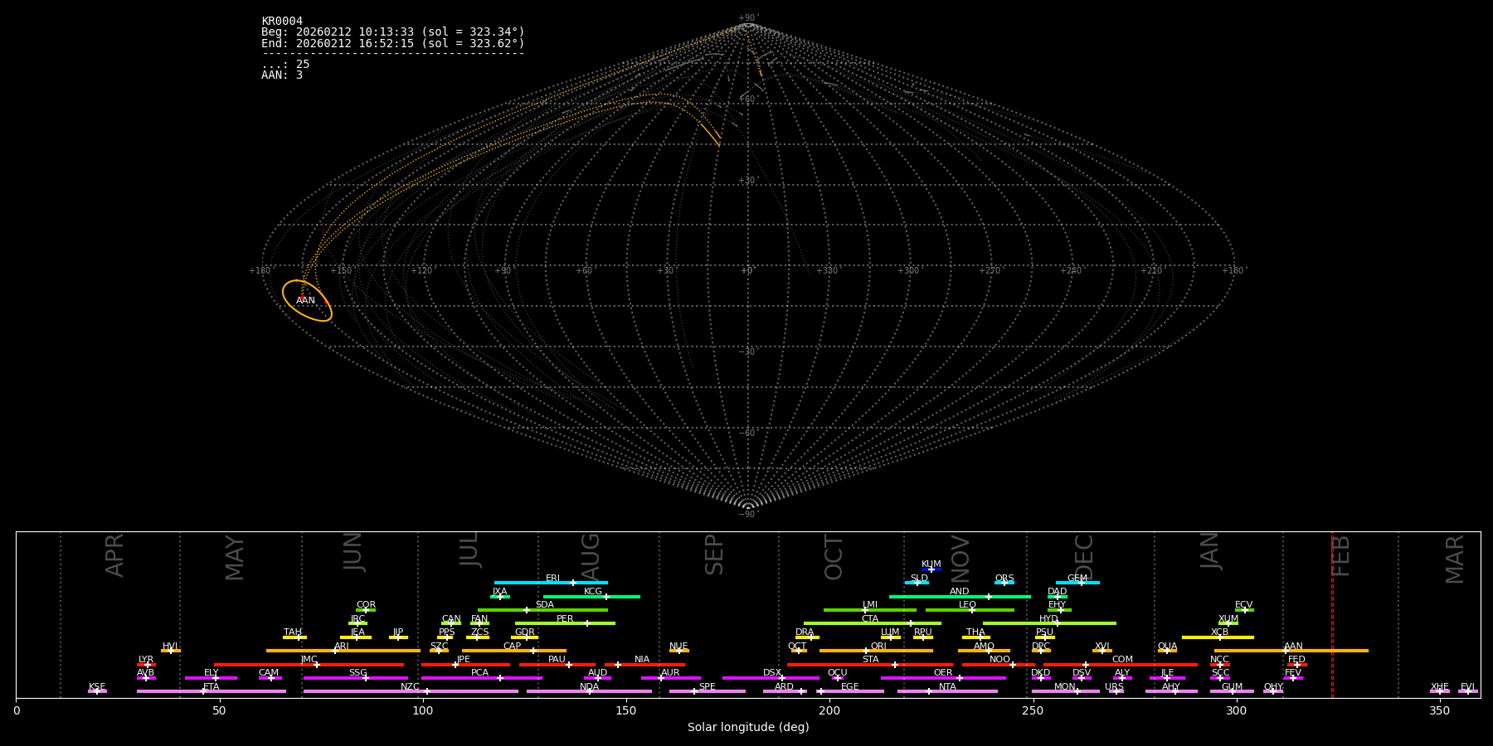This screenshot has width=1493, height=746.
Task: Click the +90° pole label at the map top
Action: point(748,18)
